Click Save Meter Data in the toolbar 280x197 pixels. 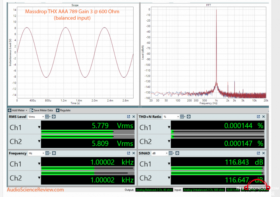coord(41,110)
